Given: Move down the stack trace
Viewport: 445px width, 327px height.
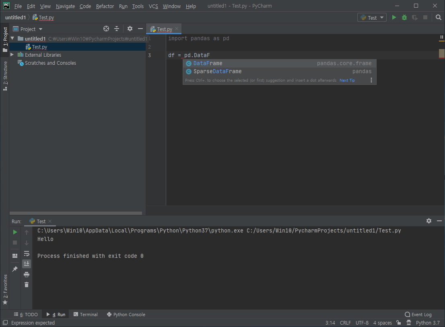Looking at the screenshot, I should [27, 243].
